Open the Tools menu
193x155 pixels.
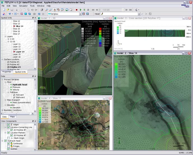pos(32,6)
